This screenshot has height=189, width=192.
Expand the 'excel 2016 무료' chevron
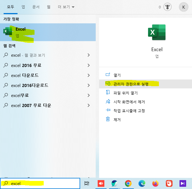pos(89,65)
